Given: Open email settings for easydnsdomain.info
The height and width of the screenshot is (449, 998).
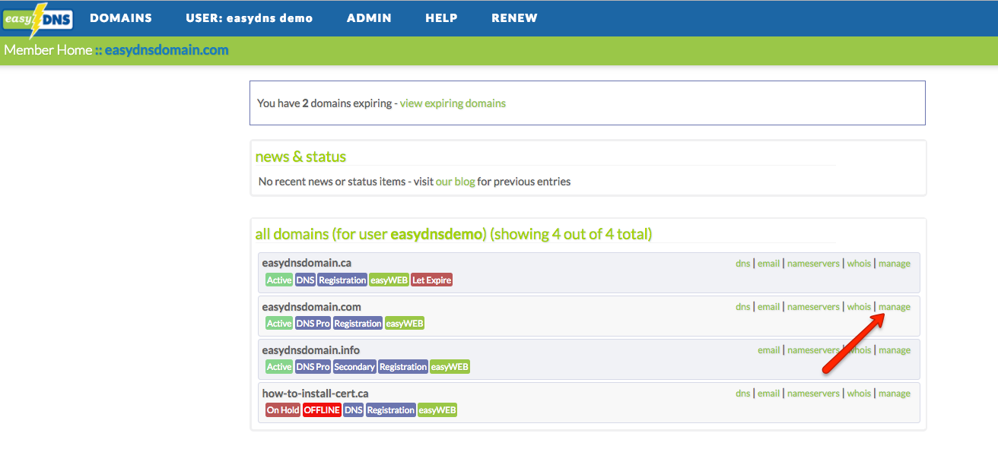Looking at the screenshot, I should click(x=768, y=350).
